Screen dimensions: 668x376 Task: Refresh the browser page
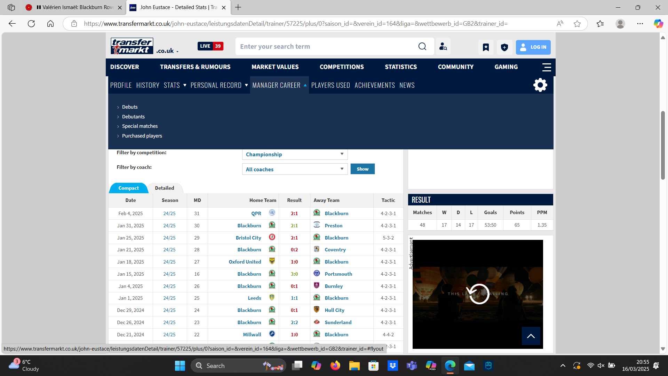click(x=31, y=24)
